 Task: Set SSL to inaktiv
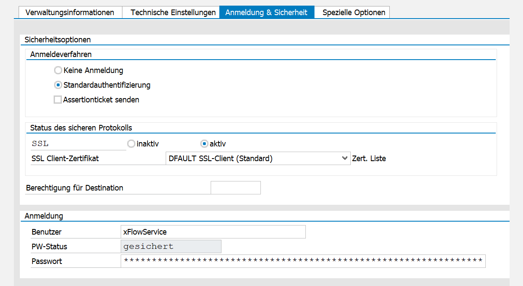click(x=131, y=143)
